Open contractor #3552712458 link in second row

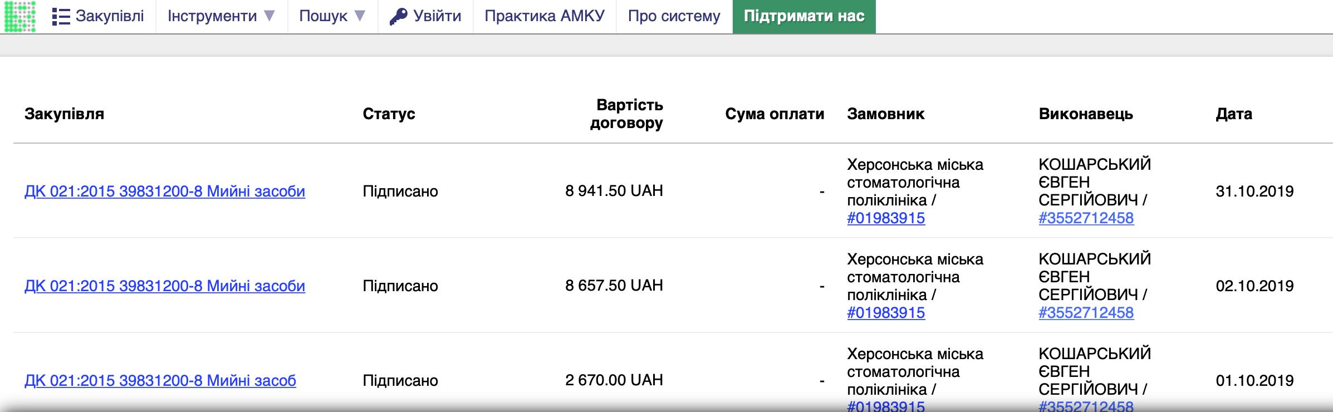click(1086, 313)
